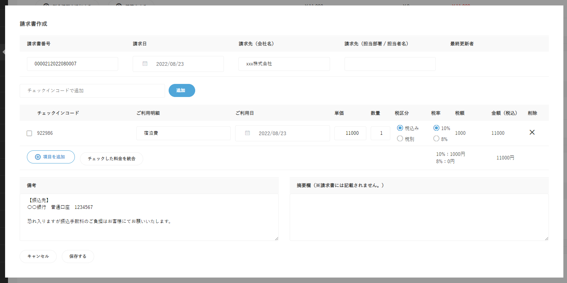This screenshot has height=283, width=567.
Task: Click the 請求先 company name field
Action: coord(284,64)
